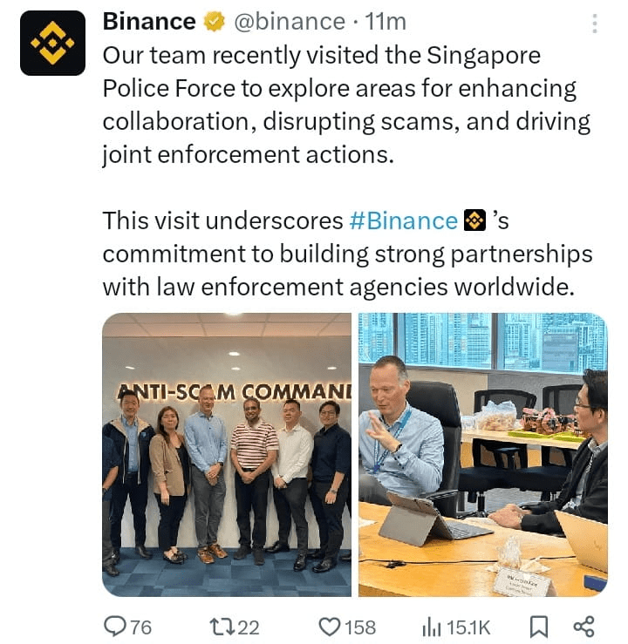Click the retweet arrows icon

click(x=222, y=627)
